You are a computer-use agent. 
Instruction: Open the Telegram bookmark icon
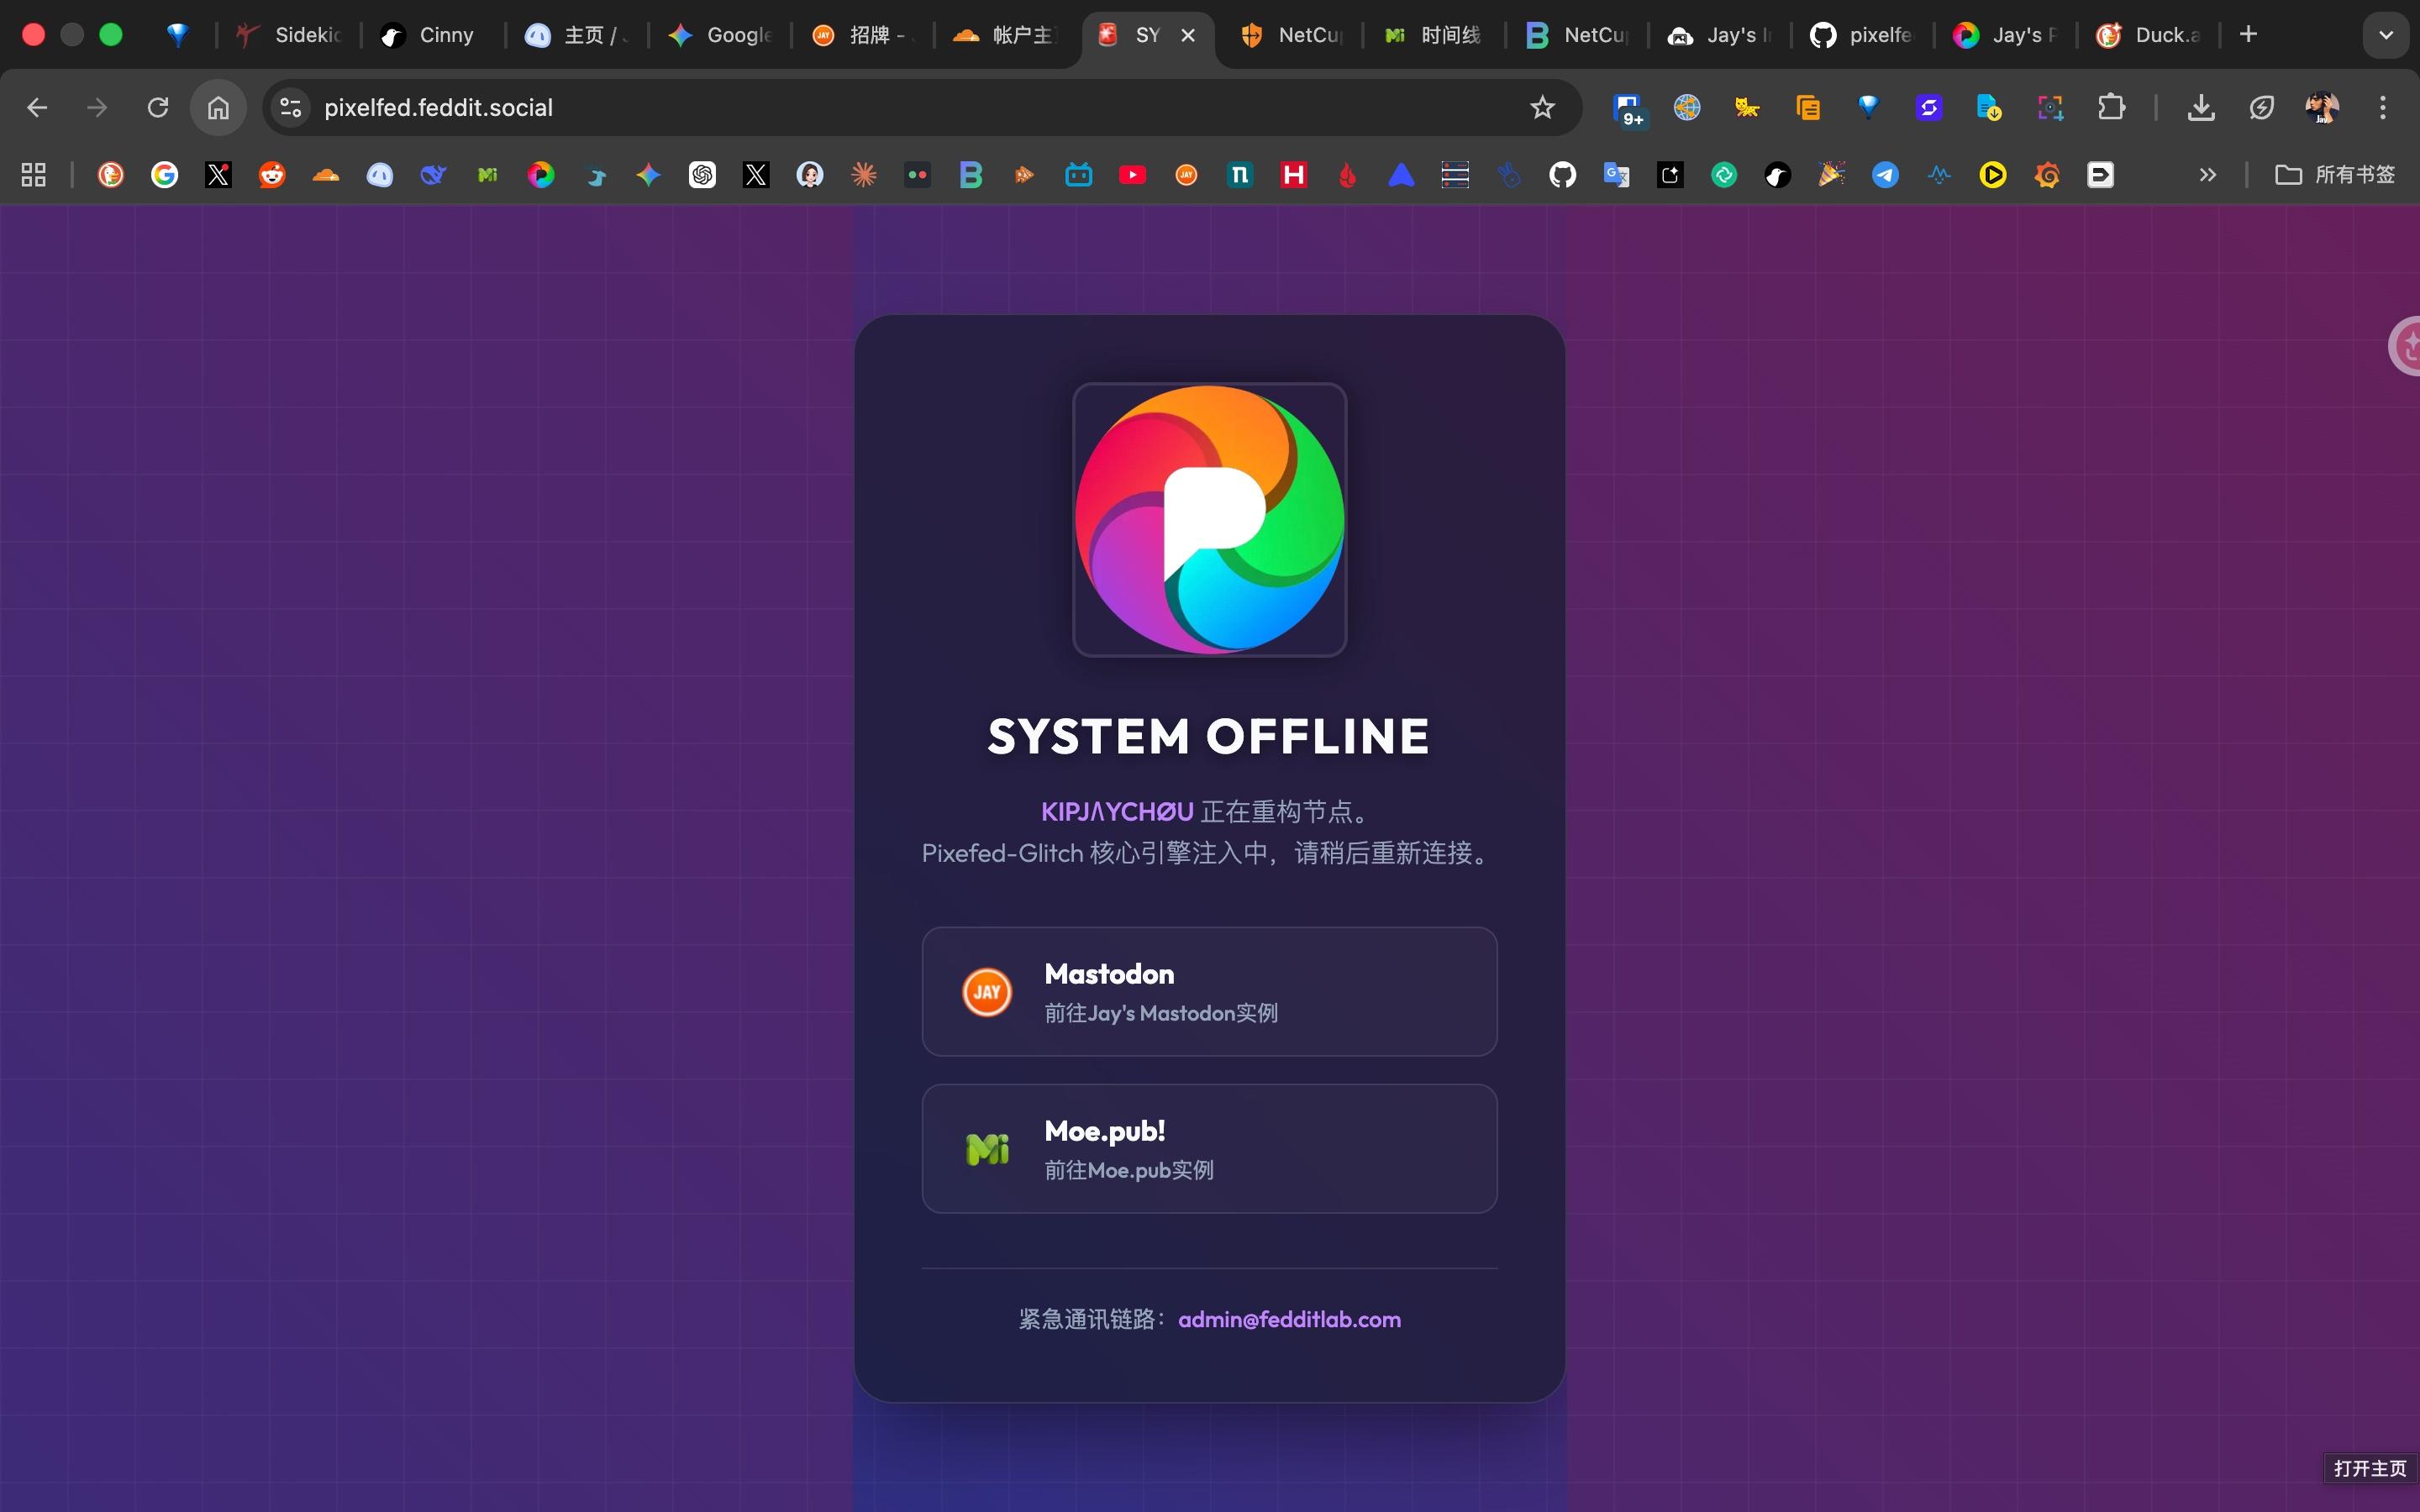1885,175
